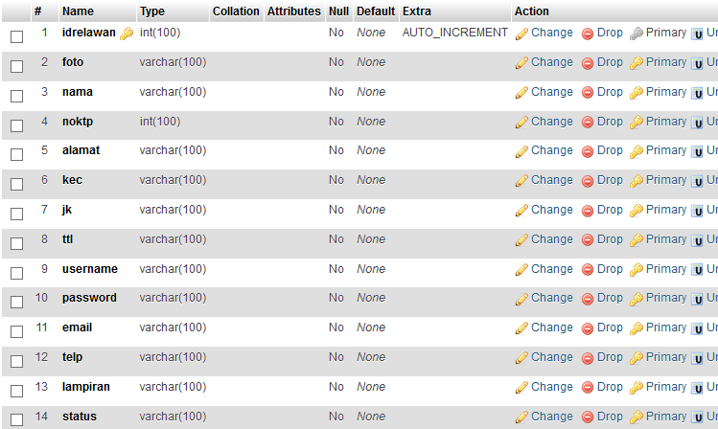Image resolution: width=718 pixels, height=429 pixels.
Task: Click Drop link for lampiran column
Action: pyautogui.click(x=609, y=387)
